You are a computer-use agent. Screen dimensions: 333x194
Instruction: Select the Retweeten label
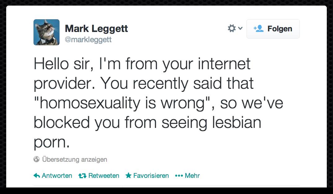pyautogui.click(x=104, y=176)
